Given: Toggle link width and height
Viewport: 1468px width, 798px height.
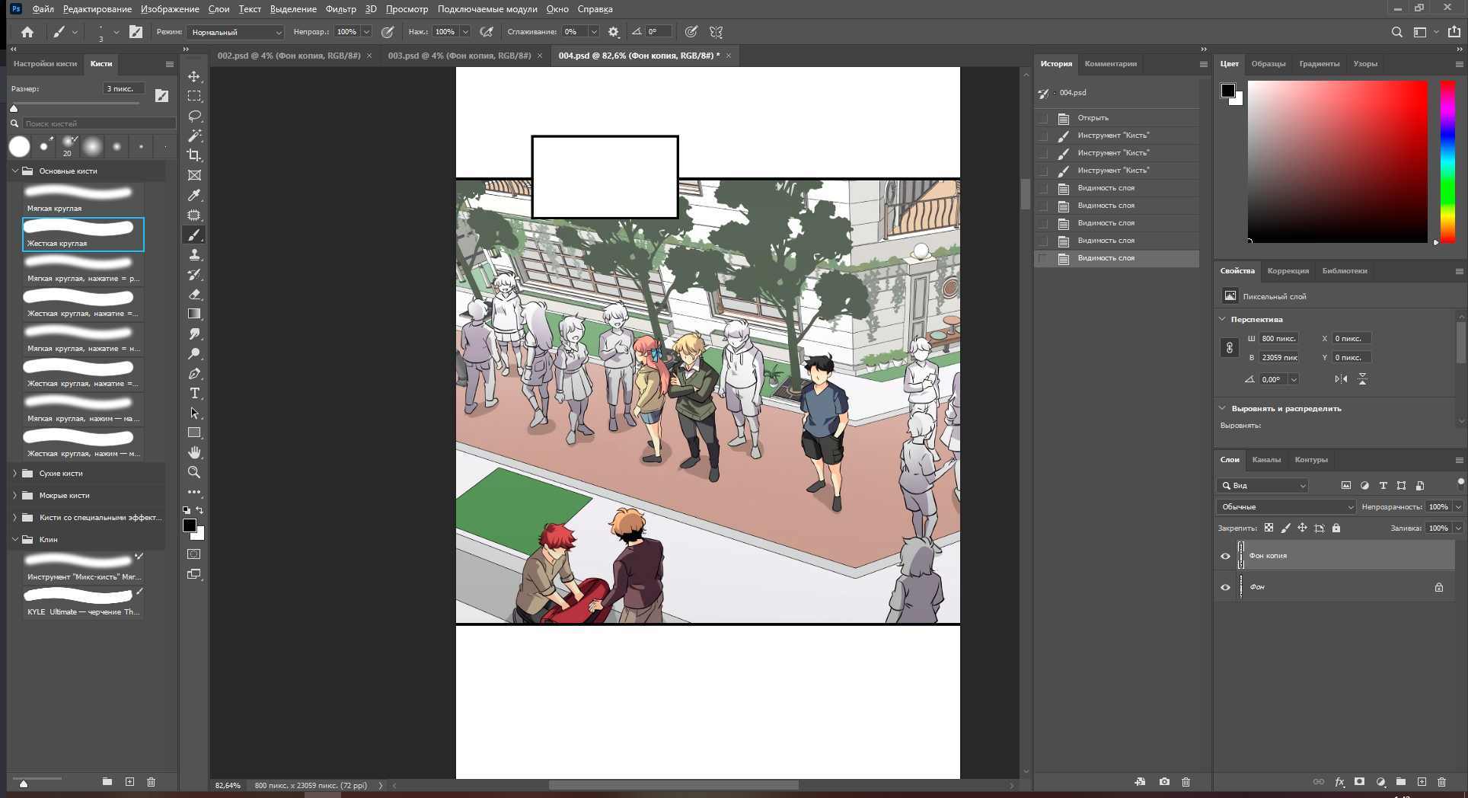Looking at the screenshot, I should point(1229,348).
